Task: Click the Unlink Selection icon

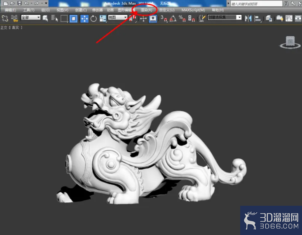Action: pos(5,18)
